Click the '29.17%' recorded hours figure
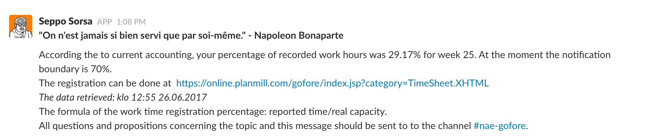This screenshot has width=652, height=140. point(404,55)
